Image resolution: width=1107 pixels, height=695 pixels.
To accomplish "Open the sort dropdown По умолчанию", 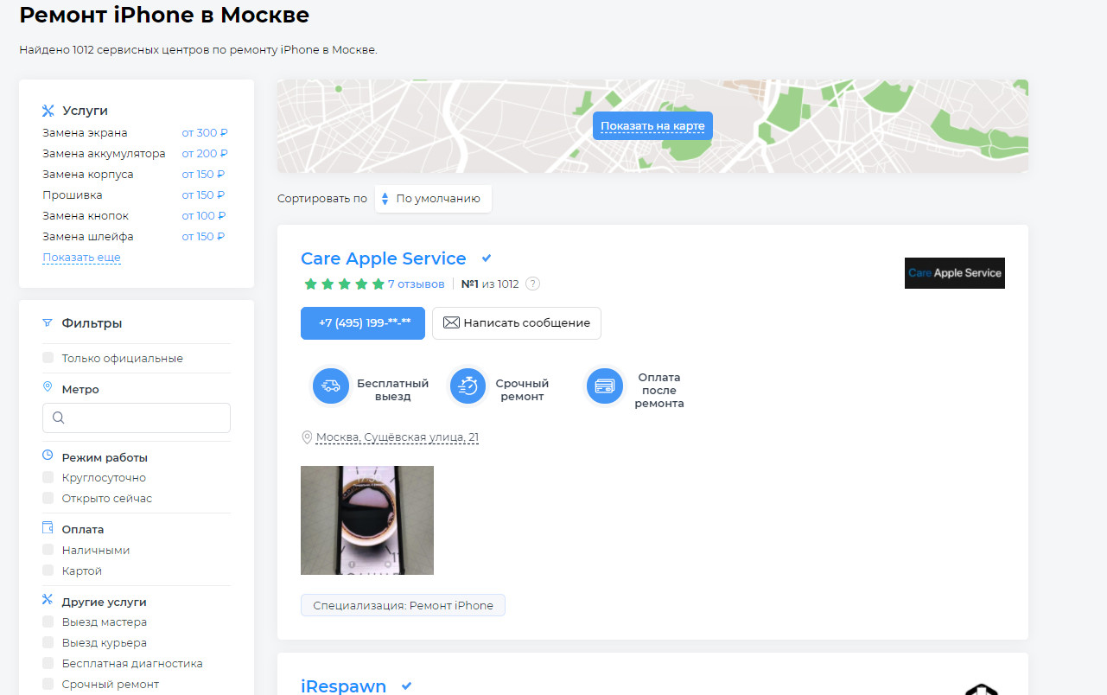I will click(x=433, y=199).
